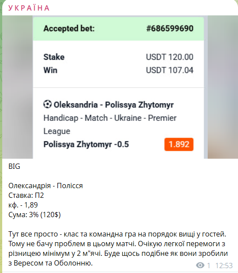Click the Handicap - Match - Ukraine league text
Screen dimensions: 238x273
tap(110, 124)
